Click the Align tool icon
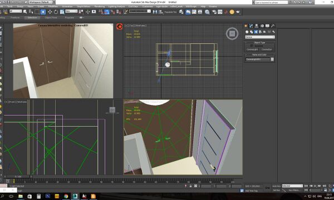 click(161, 12)
